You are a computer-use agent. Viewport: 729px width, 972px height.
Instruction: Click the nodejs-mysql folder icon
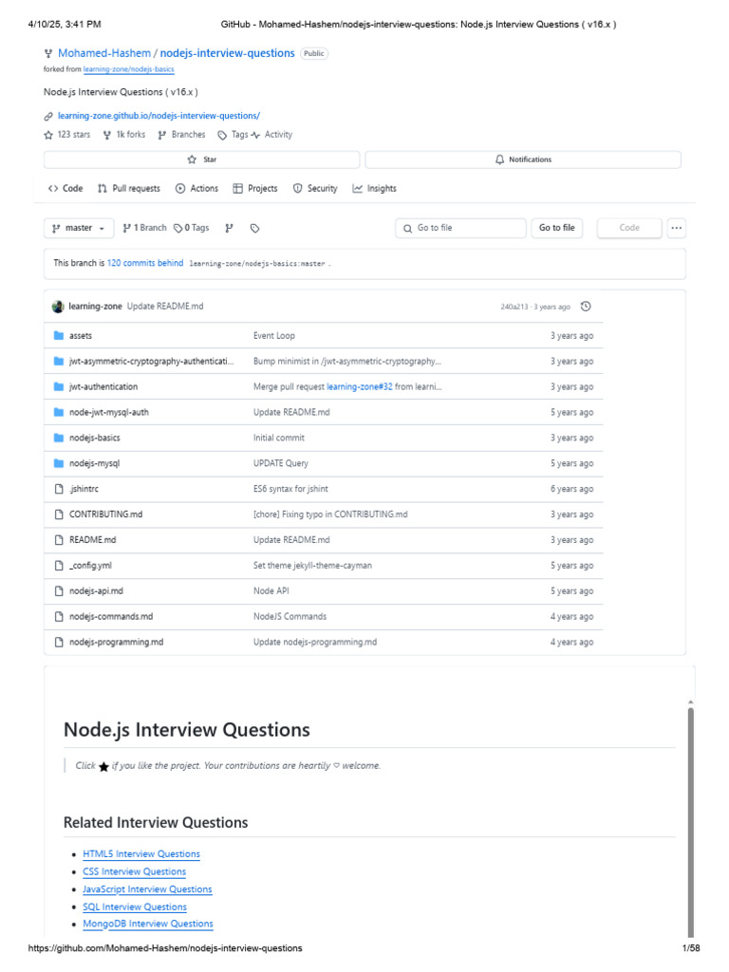[59, 463]
